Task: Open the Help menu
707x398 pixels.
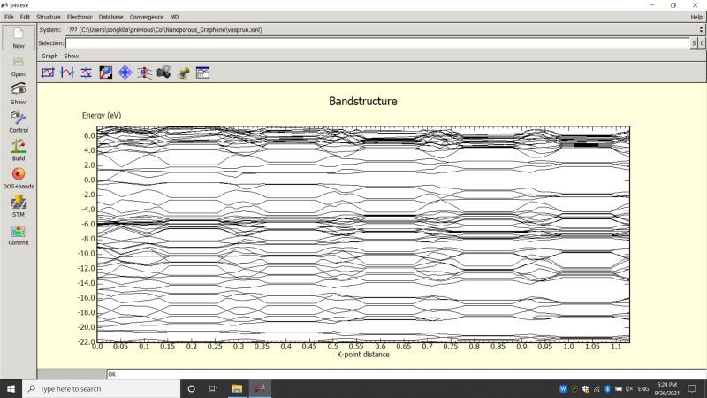Action: 696,17
